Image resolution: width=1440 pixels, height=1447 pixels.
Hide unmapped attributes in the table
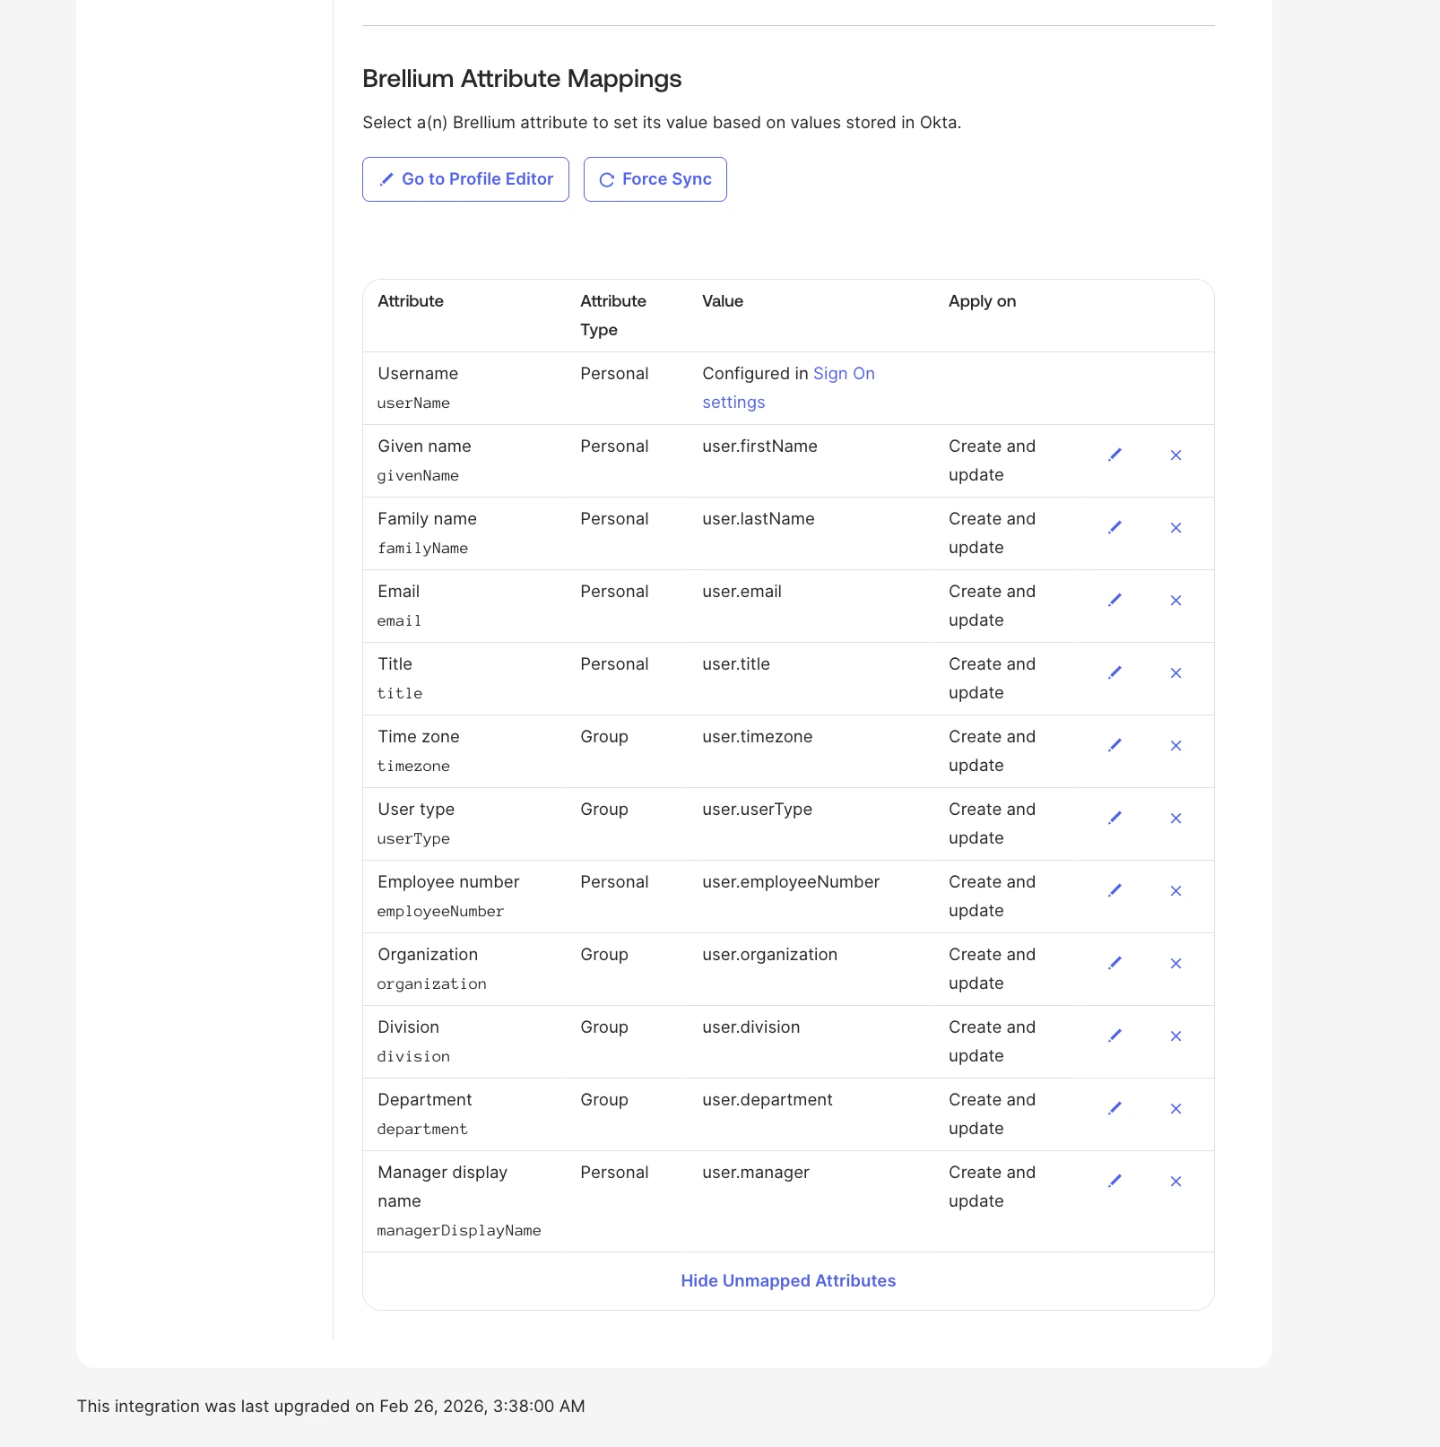pos(787,1280)
